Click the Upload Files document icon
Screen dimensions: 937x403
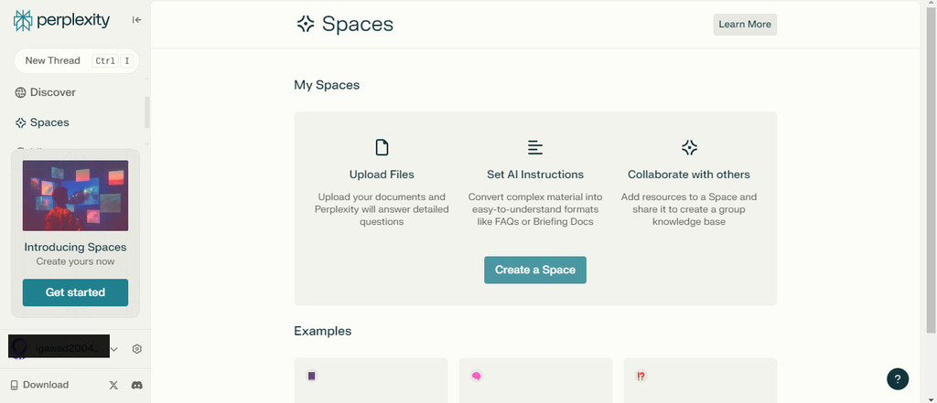[382, 147]
